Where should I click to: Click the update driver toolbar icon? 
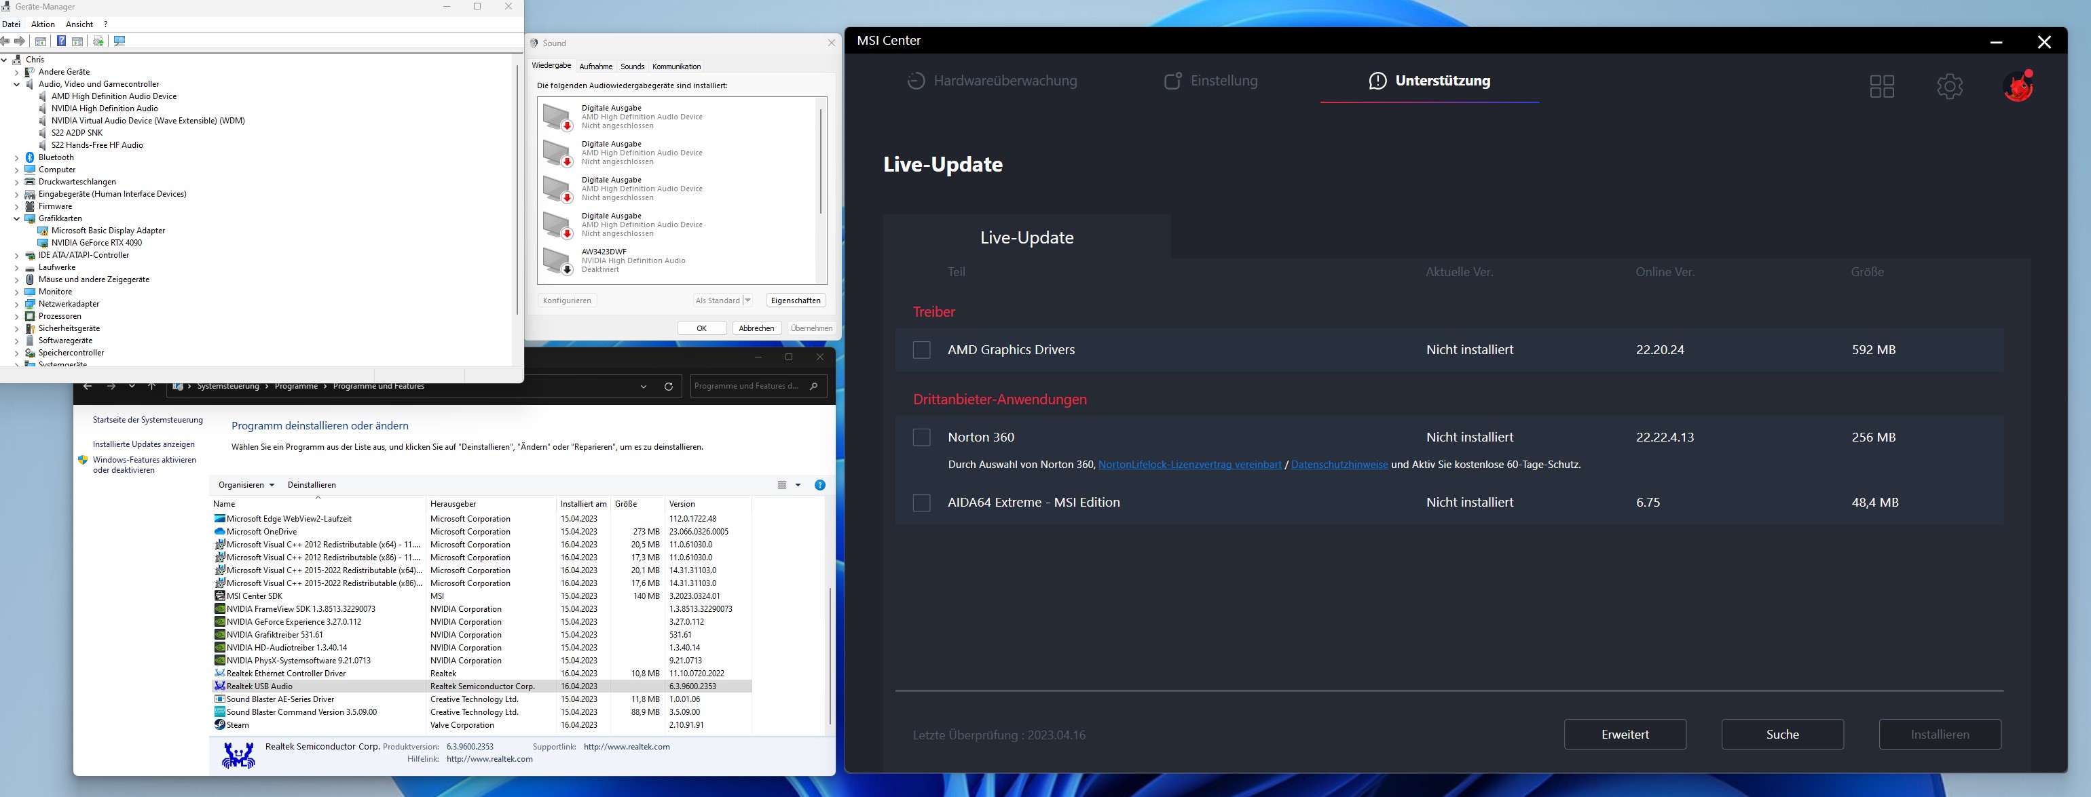tap(98, 41)
